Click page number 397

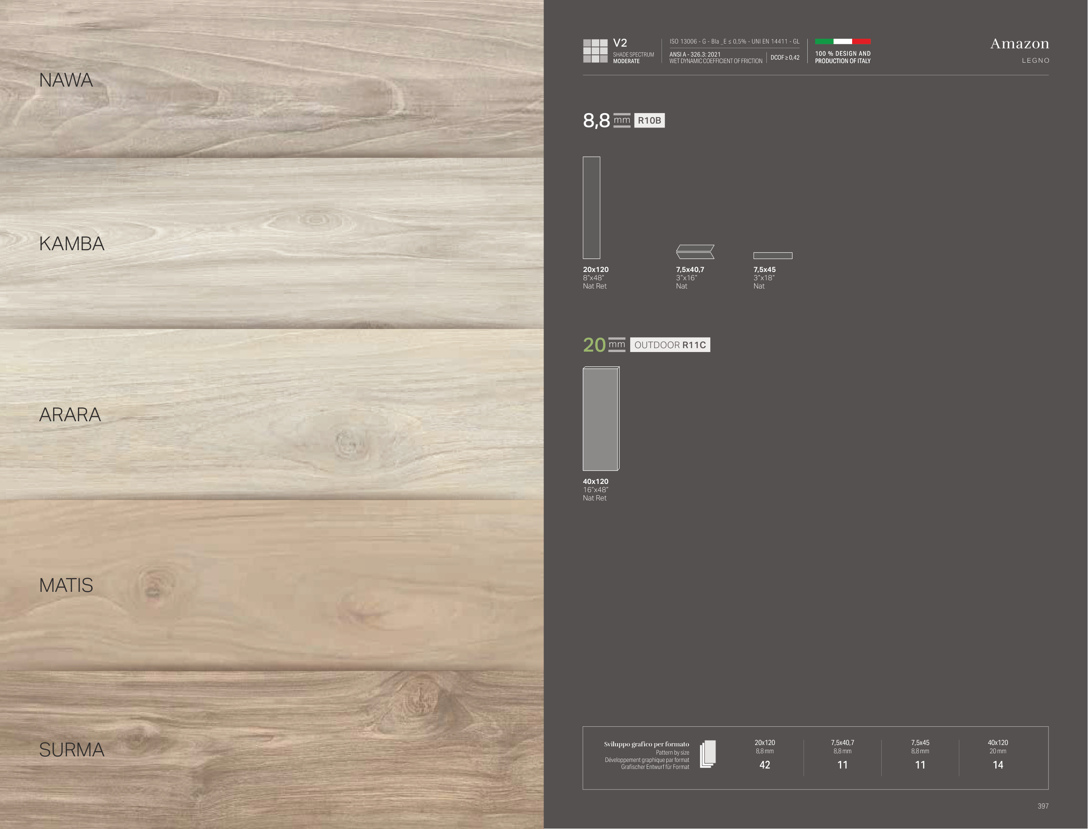(x=1043, y=806)
